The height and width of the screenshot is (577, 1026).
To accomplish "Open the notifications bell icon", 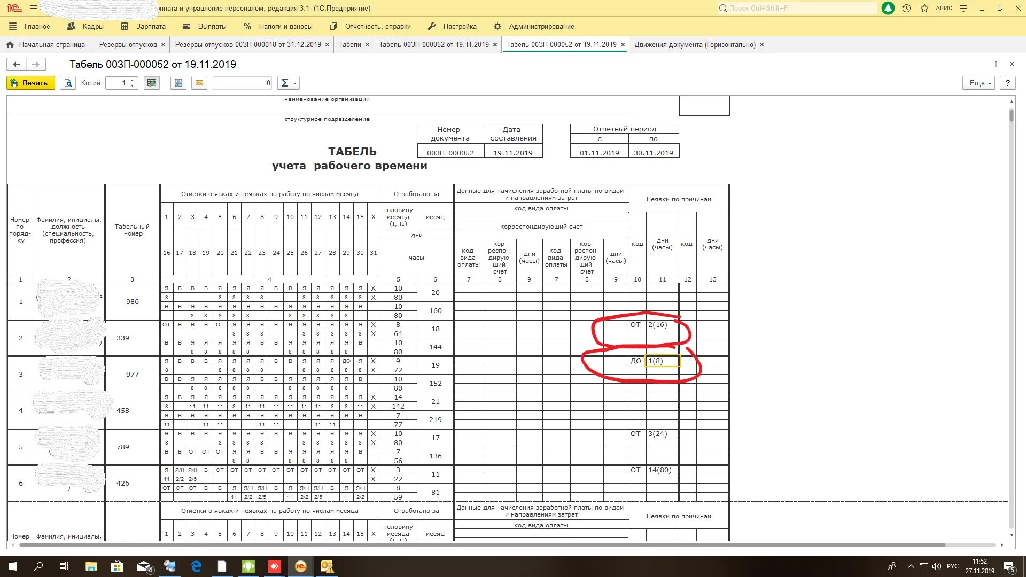I will click(888, 9).
